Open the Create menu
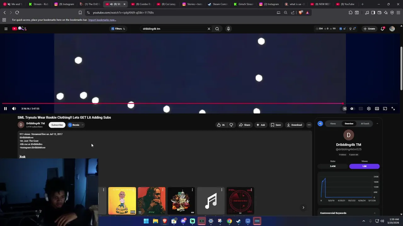The image size is (403, 226). pyautogui.click(x=369, y=29)
